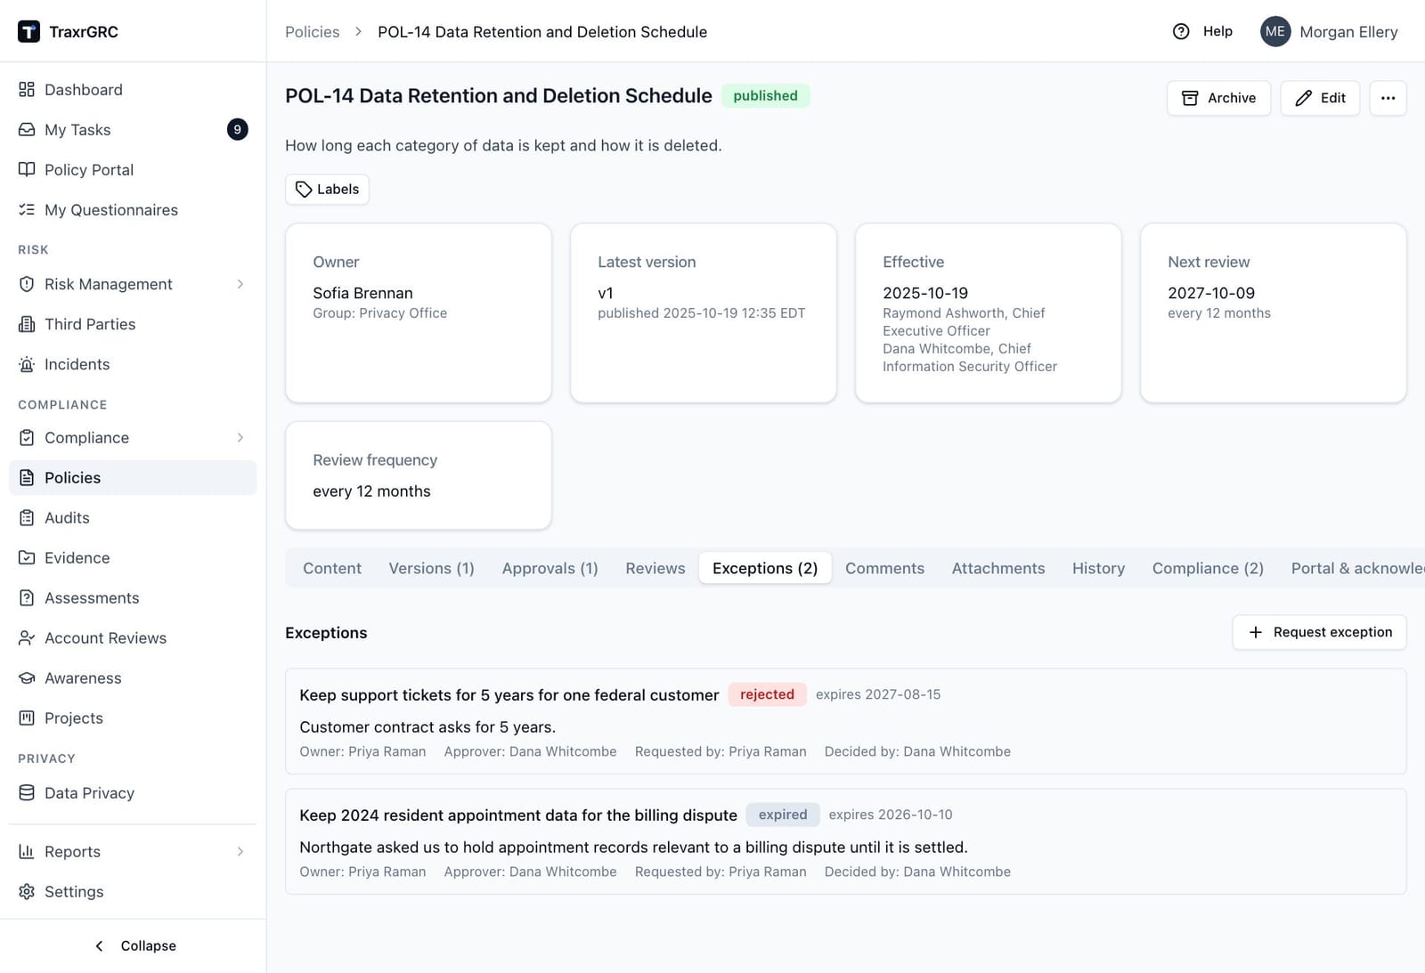Open Morgan Ellery user menu
The image size is (1425, 973).
[1329, 32]
